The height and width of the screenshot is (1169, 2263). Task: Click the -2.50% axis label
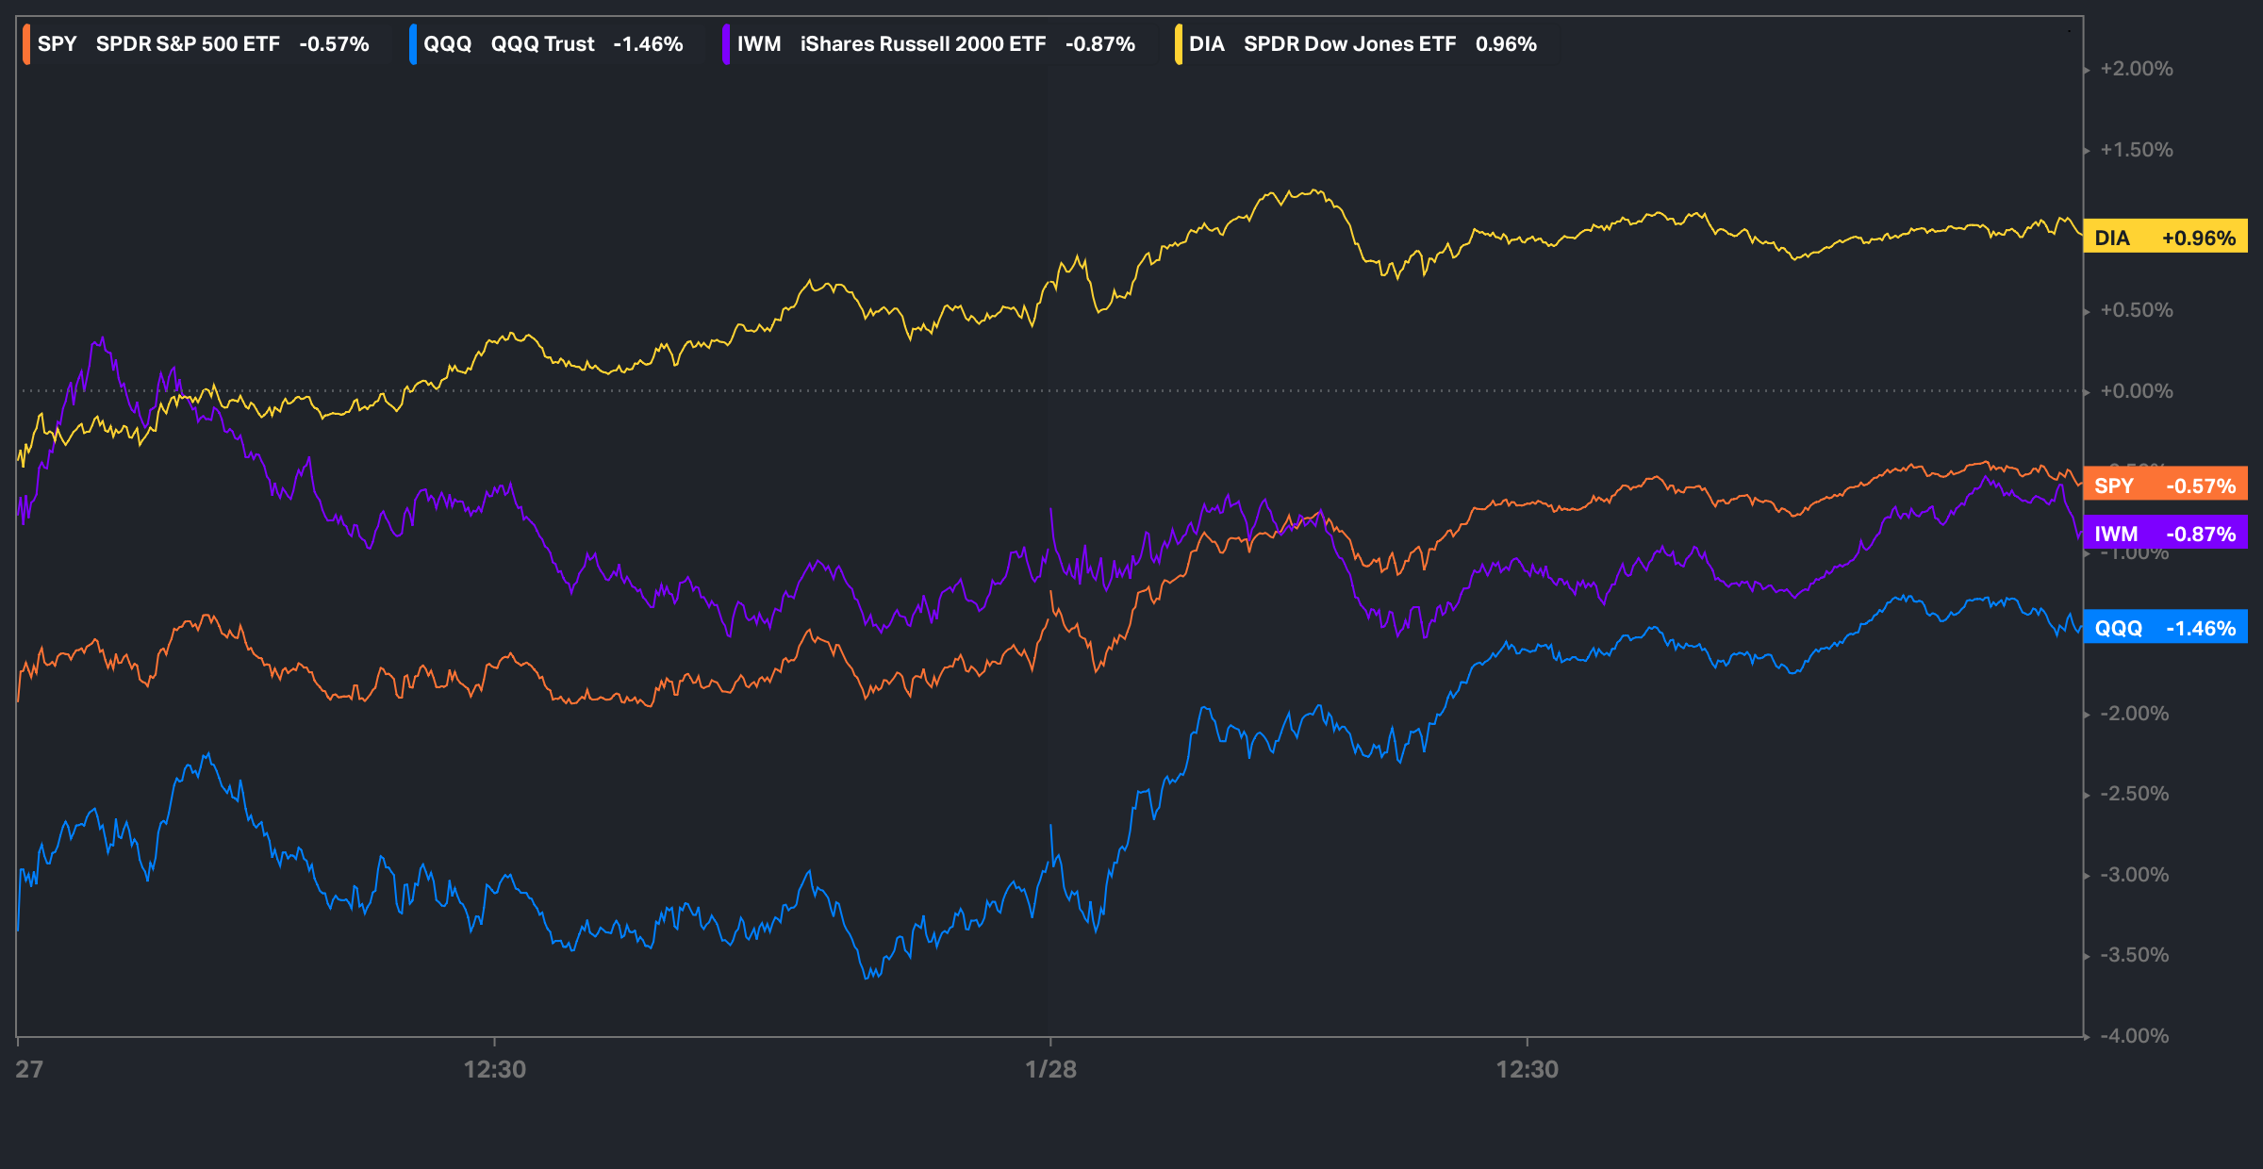pos(2135,794)
